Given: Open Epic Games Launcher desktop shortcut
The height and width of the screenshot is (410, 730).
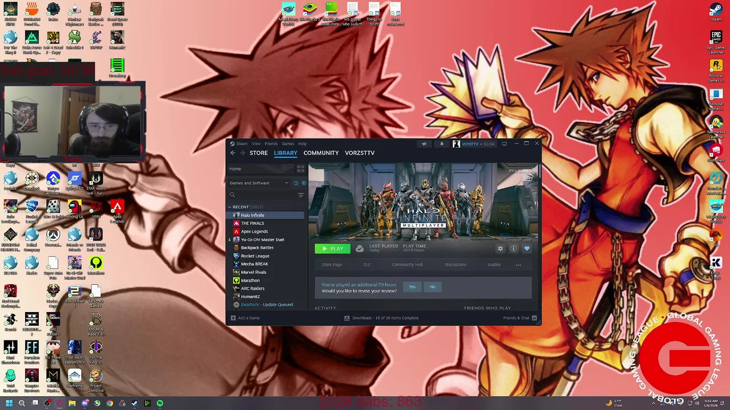Looking at the screenshot, I should coord(716,42).
